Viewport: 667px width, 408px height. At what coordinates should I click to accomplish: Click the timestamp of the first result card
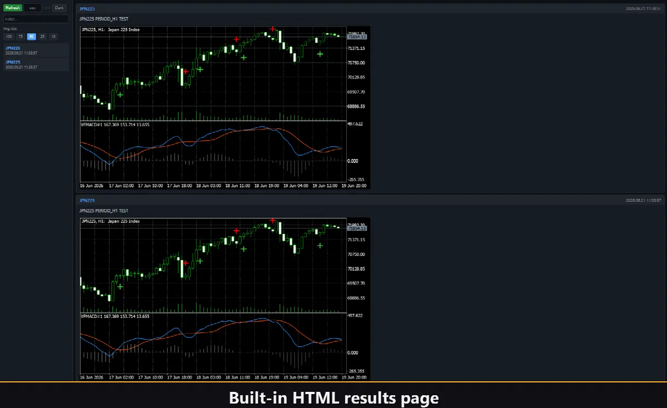[643, 9]
